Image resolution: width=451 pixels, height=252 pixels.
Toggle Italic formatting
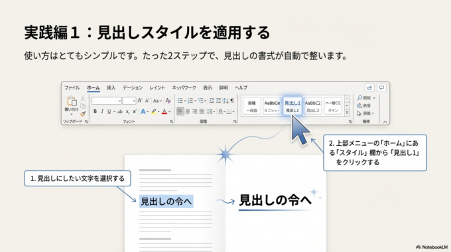pos(102,111)
